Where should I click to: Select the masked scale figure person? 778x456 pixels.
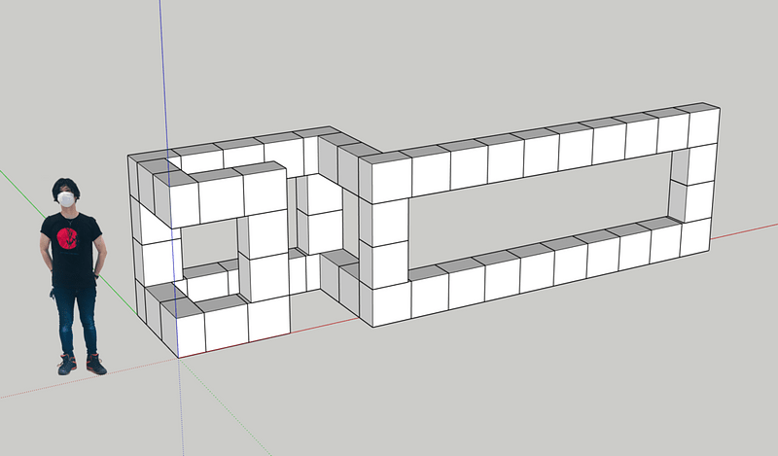(74, 276)
